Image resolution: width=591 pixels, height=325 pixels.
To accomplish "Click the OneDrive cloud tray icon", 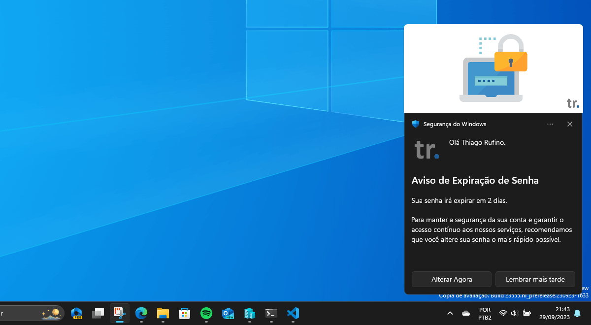I will pos(466,313).
